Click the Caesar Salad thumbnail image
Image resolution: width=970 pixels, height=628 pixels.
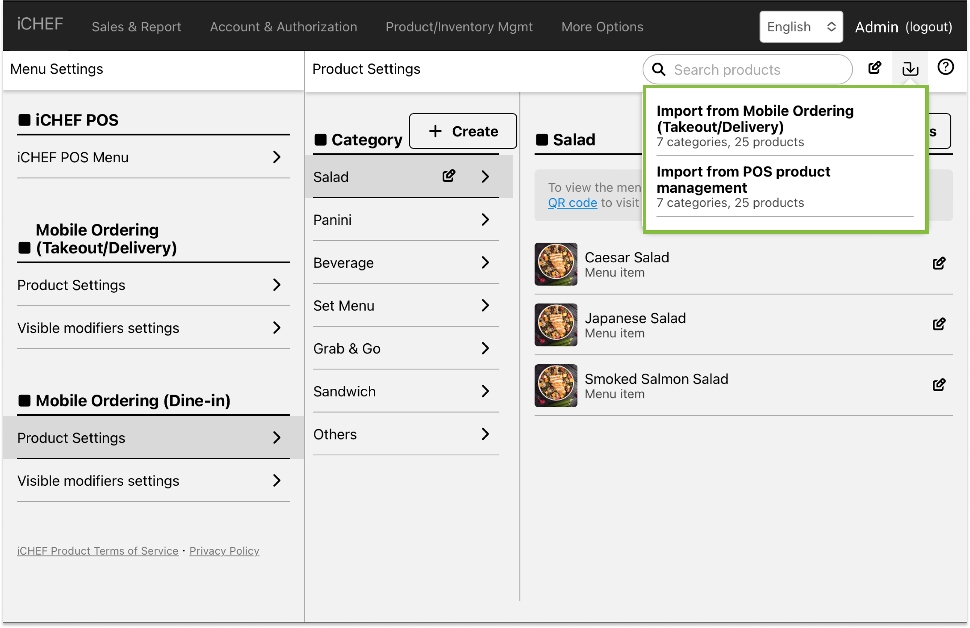(556, 264)
